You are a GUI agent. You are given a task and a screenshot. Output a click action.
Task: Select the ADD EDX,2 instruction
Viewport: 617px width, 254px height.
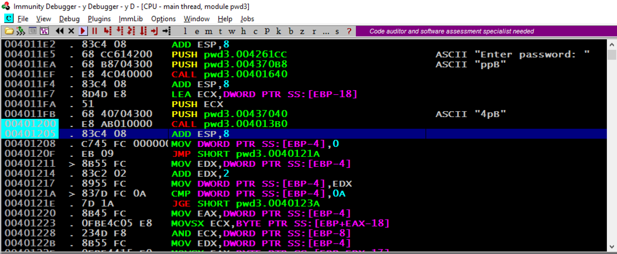pyautogui.click(x=201, y=173)
